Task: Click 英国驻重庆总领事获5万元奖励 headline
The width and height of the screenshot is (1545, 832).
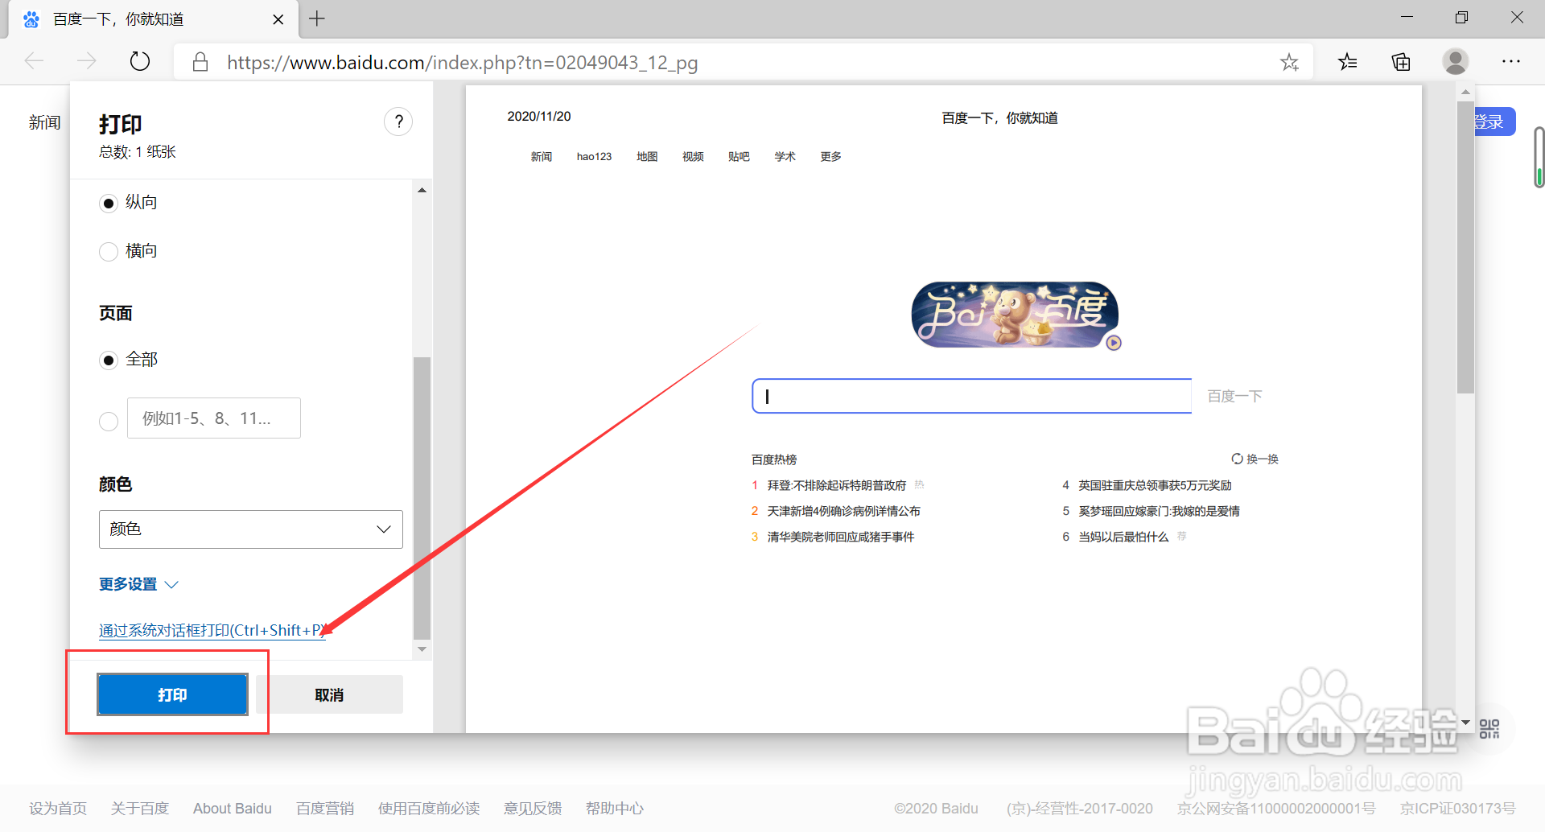Action: coord(1155,485)
